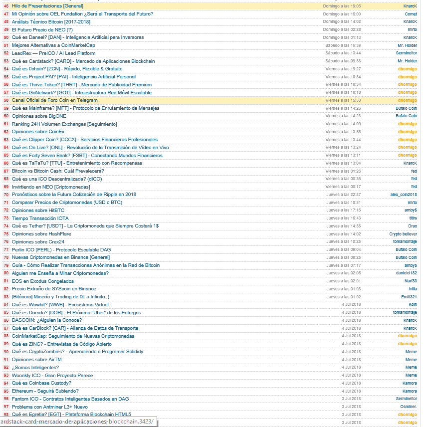Screen dimensions: 426x427
Task: Open "Problema con Antminer L3+ Nuevo"
Action: coord(50,407)
